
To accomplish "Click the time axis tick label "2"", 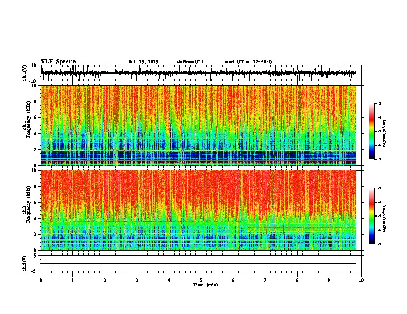I will (x=105, y=280).
